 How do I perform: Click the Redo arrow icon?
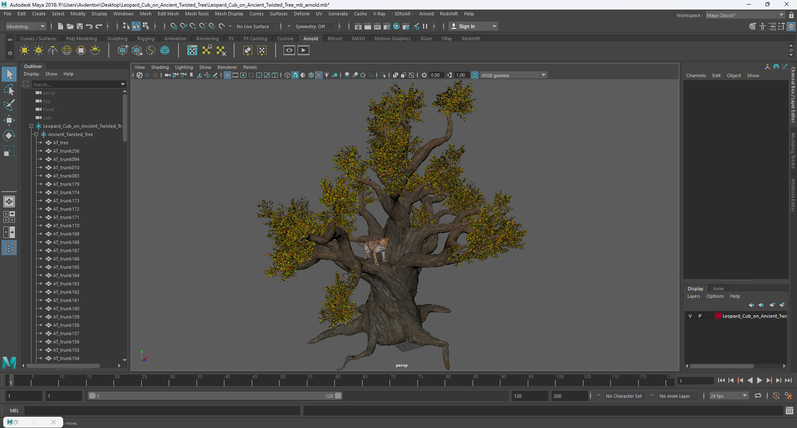[x=99, y=26]
